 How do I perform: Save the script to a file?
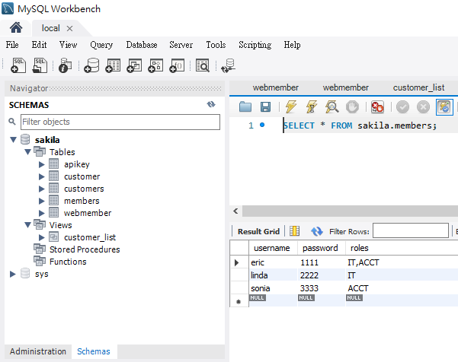tap(265, 107)
